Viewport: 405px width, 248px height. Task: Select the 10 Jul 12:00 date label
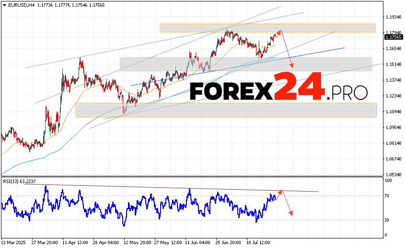258,243
